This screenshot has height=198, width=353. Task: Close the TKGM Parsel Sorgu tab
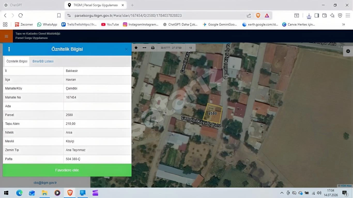click(x=123, y=5)
